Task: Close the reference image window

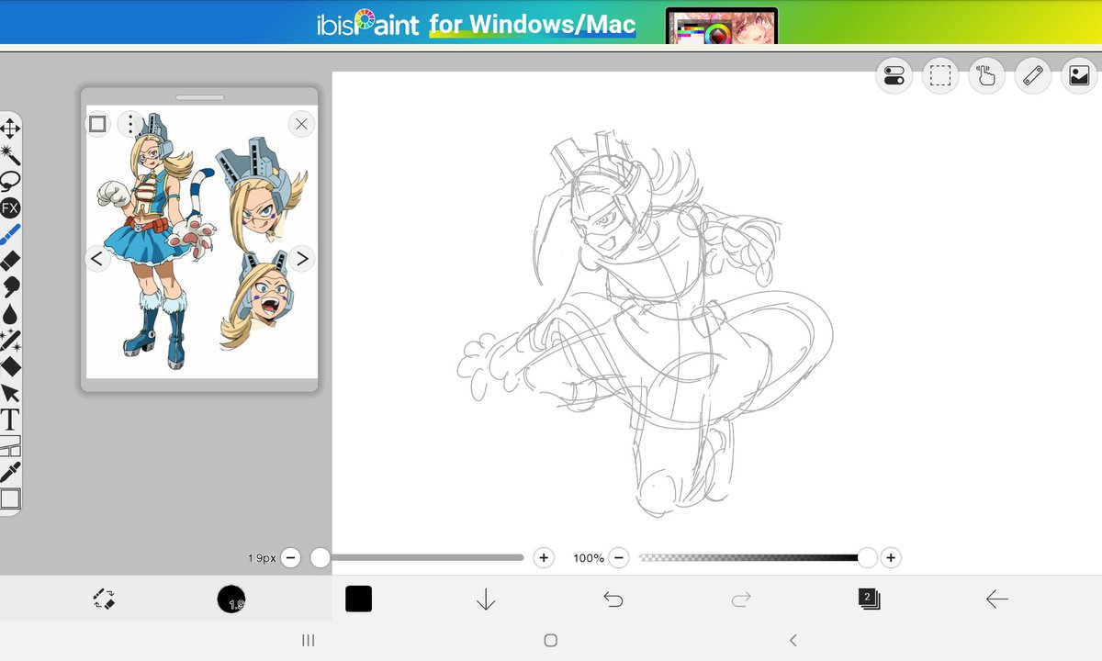Action: 301,124
